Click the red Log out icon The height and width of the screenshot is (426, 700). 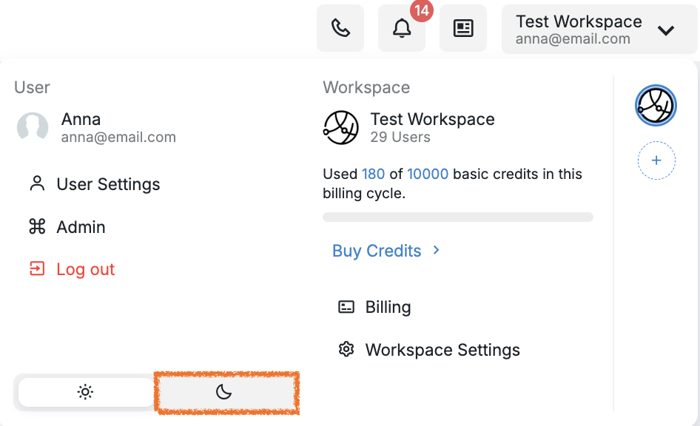[x=37, y=269]
